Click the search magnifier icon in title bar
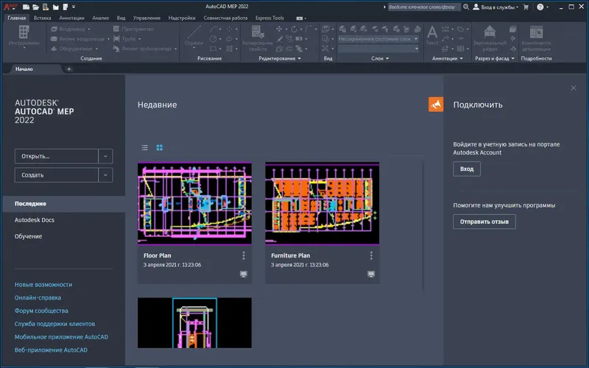 pyautogui.click(x=466, y=7)
